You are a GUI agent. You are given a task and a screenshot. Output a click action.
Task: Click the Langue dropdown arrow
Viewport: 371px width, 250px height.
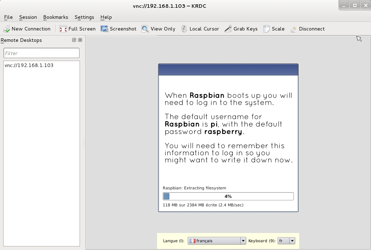tap(243, 241)
